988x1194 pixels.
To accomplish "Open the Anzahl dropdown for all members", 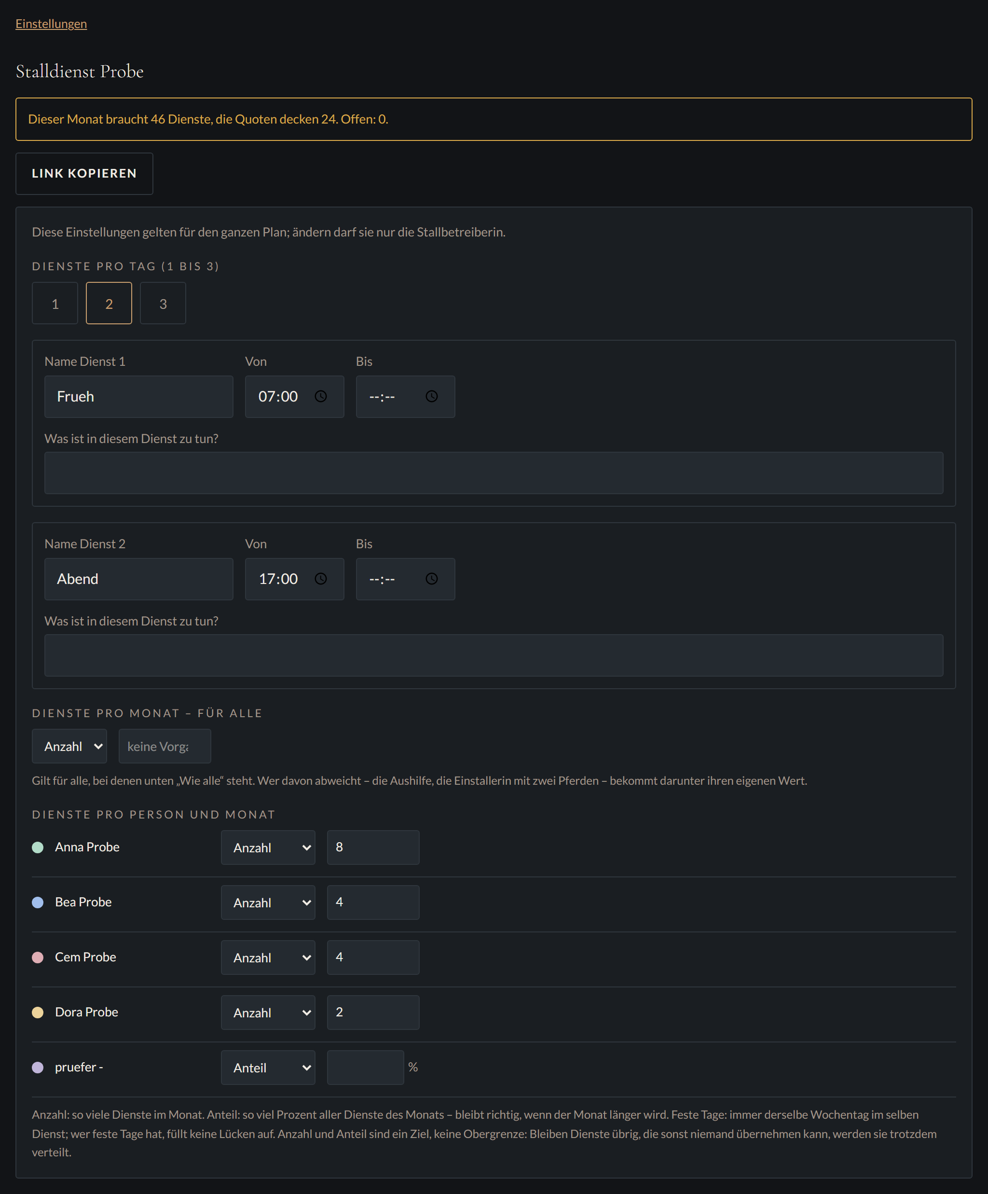I will (69, 746).
